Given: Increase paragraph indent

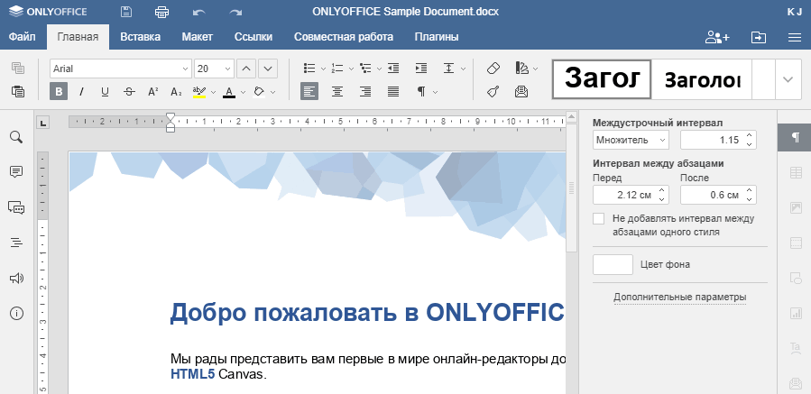Looking at the screenshot, I should (421, 69).
